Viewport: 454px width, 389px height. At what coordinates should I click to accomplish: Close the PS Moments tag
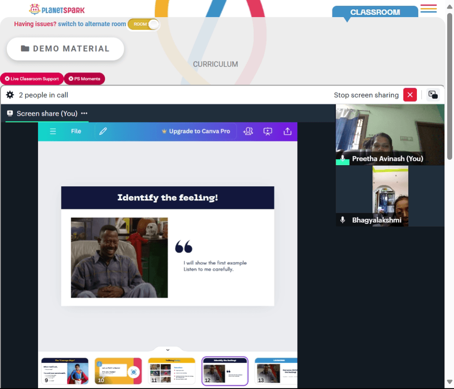click(71, 79)
